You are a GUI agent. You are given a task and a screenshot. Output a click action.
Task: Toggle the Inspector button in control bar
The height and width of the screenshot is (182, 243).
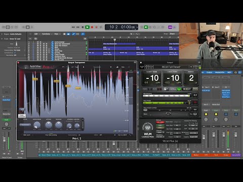[8, 27]
